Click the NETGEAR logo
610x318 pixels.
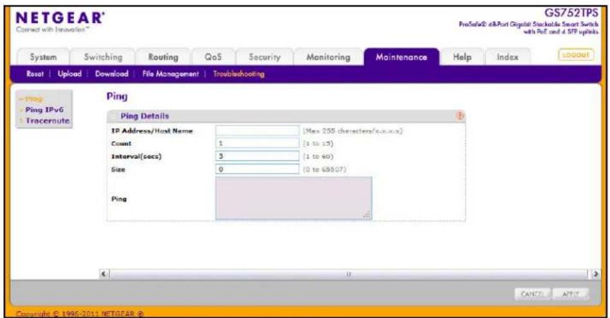tap(60, 18)
